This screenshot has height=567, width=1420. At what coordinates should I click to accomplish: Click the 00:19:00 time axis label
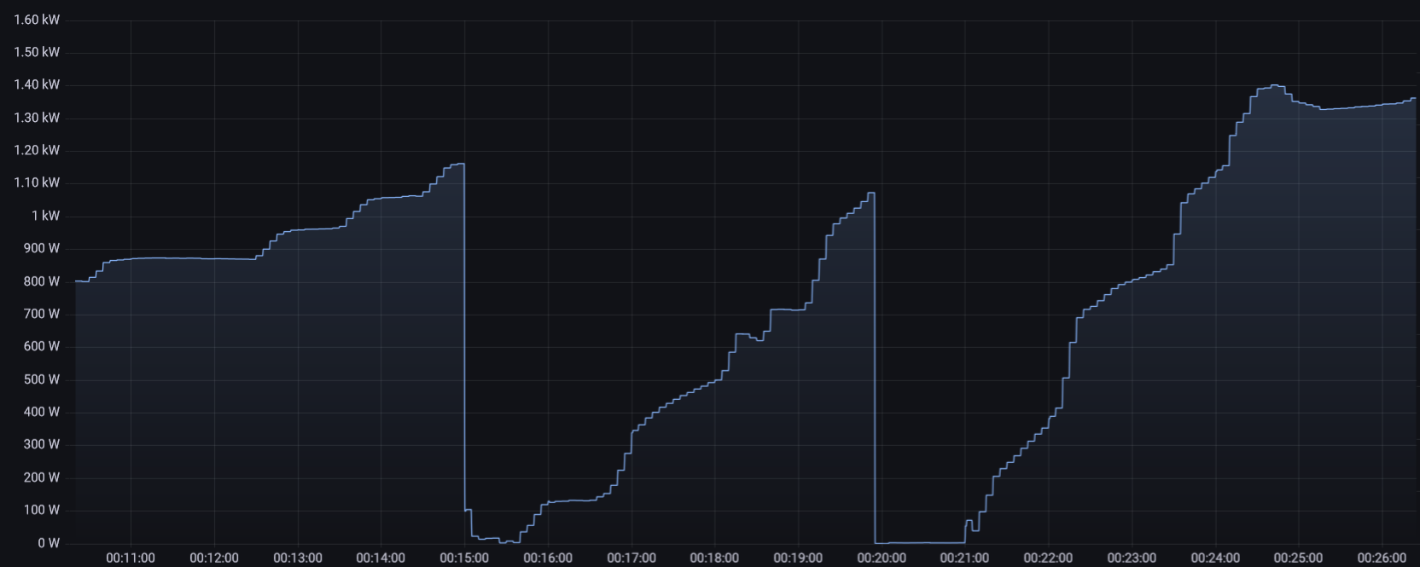coord(798,558)
